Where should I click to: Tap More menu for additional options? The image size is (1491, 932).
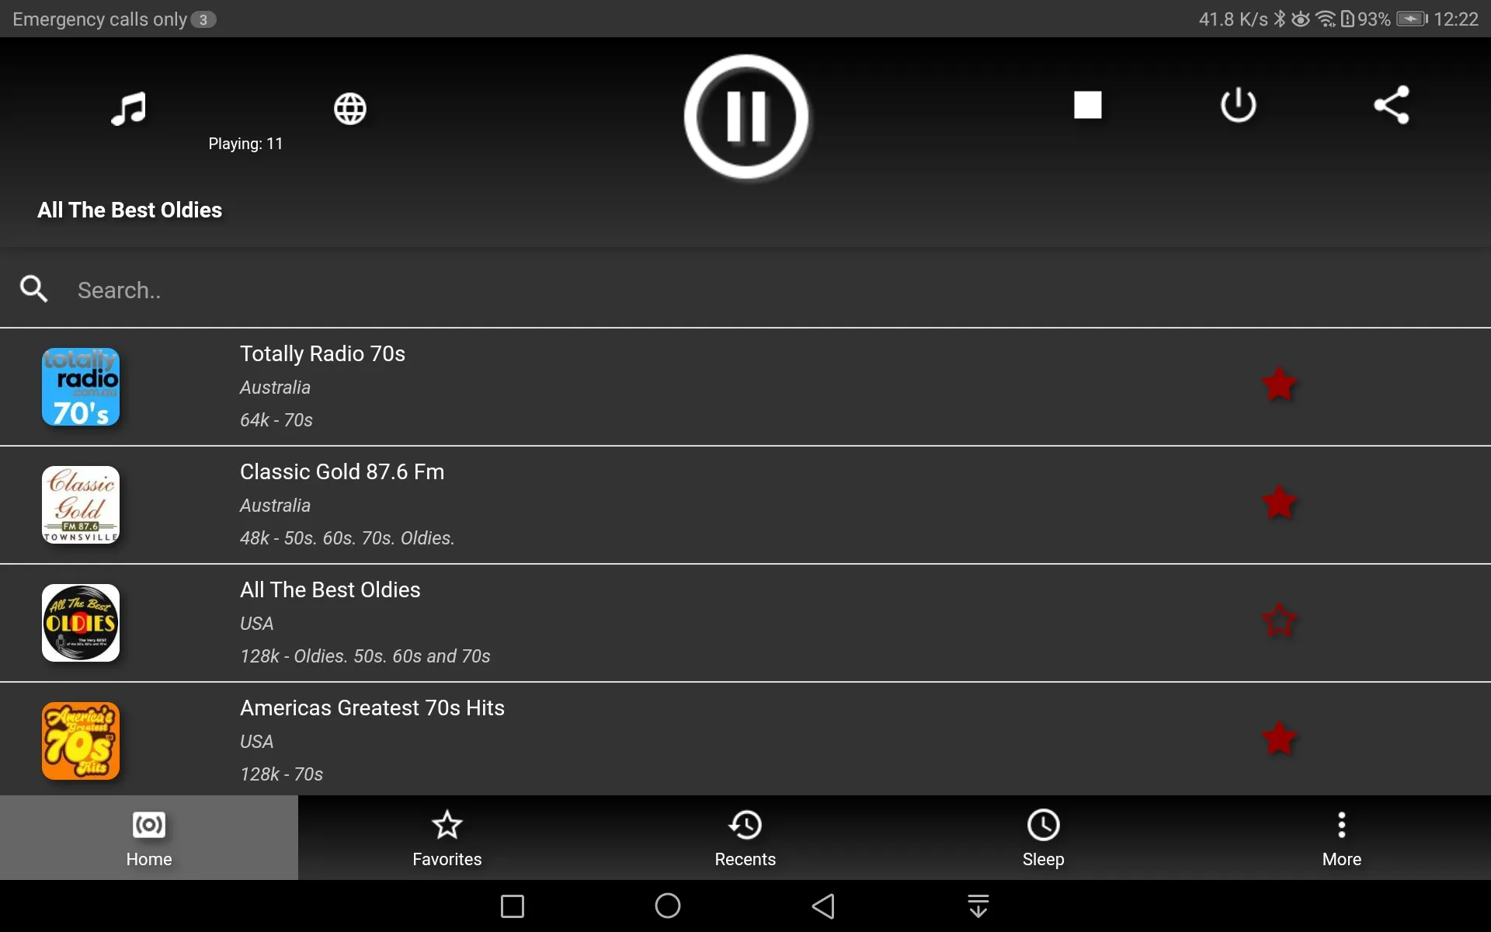[x=1342, y=837]
